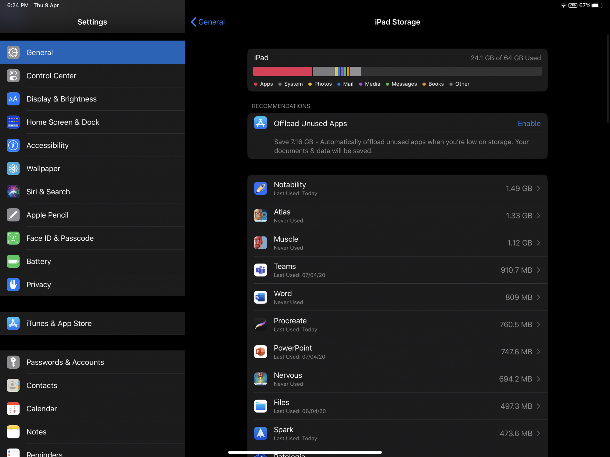Image resolution: width=610 pixels, height=457 pixels.
Task: Tap the Files app icon
Action: 260,406
